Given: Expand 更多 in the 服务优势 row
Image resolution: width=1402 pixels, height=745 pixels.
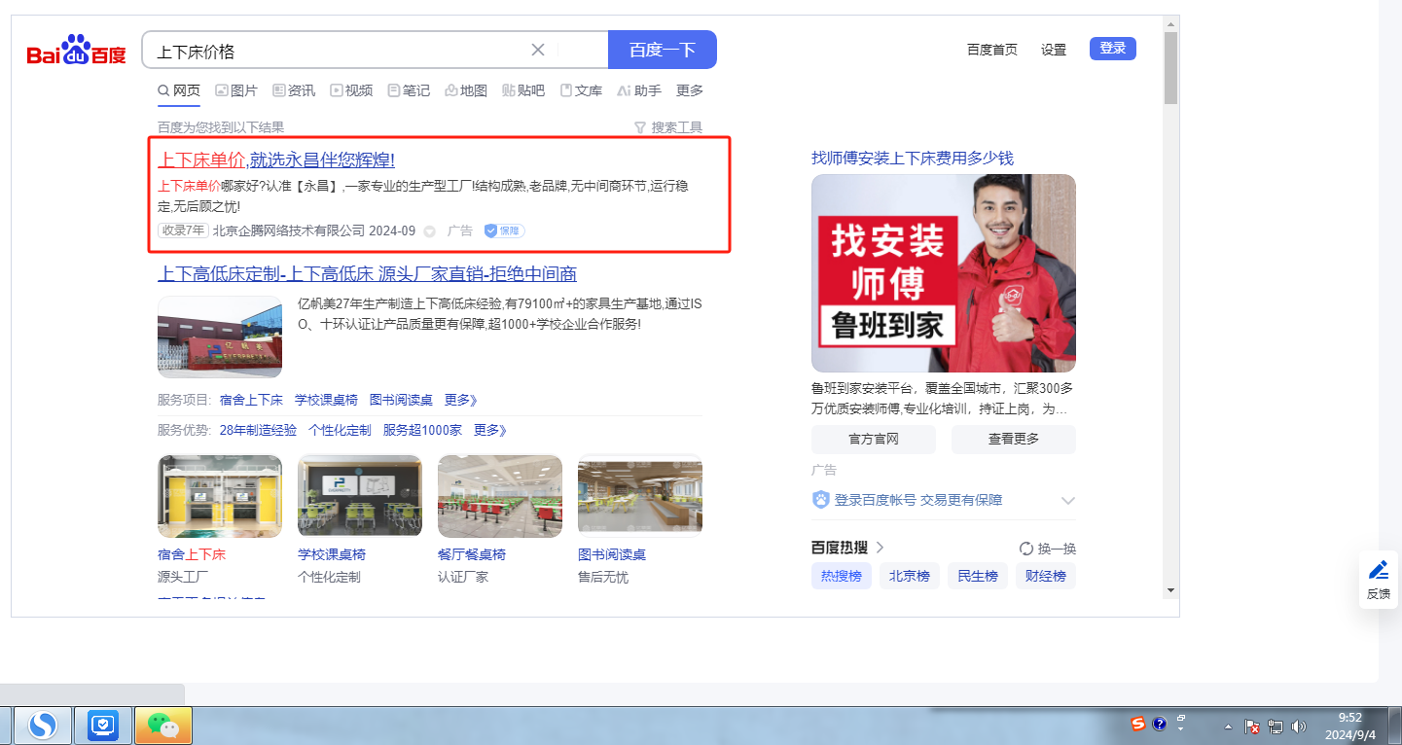Looking at the screenshot, I should point(490,430).
